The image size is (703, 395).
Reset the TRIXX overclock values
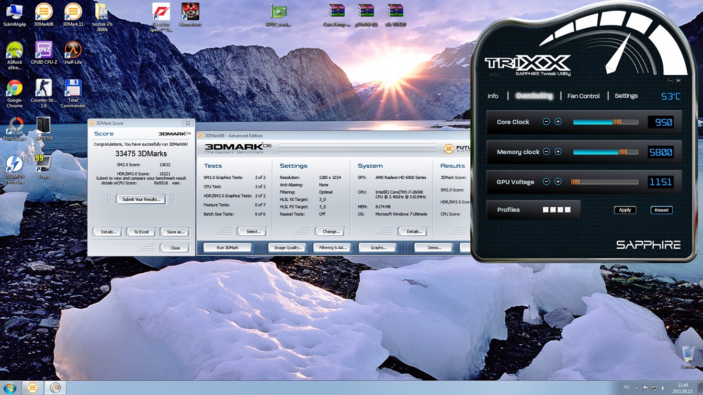(x=661, y=210)
